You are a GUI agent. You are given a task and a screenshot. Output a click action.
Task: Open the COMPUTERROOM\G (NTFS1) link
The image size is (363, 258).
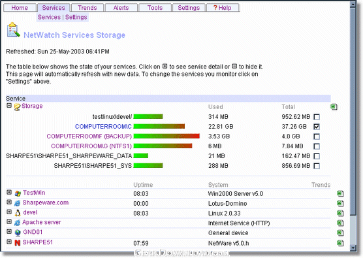[91, 146]
